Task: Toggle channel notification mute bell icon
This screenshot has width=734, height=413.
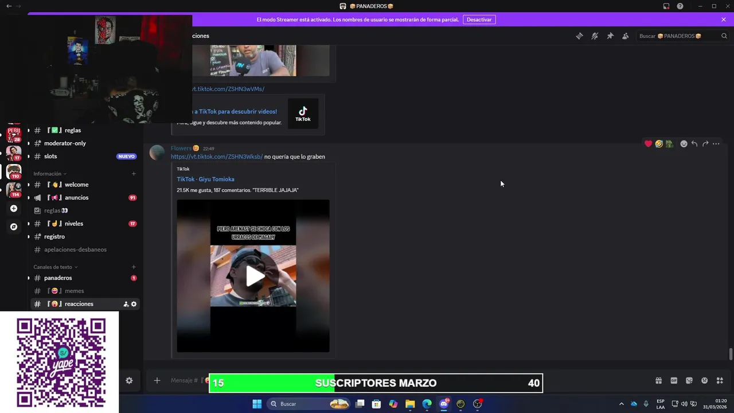Action: click(595, 36)
